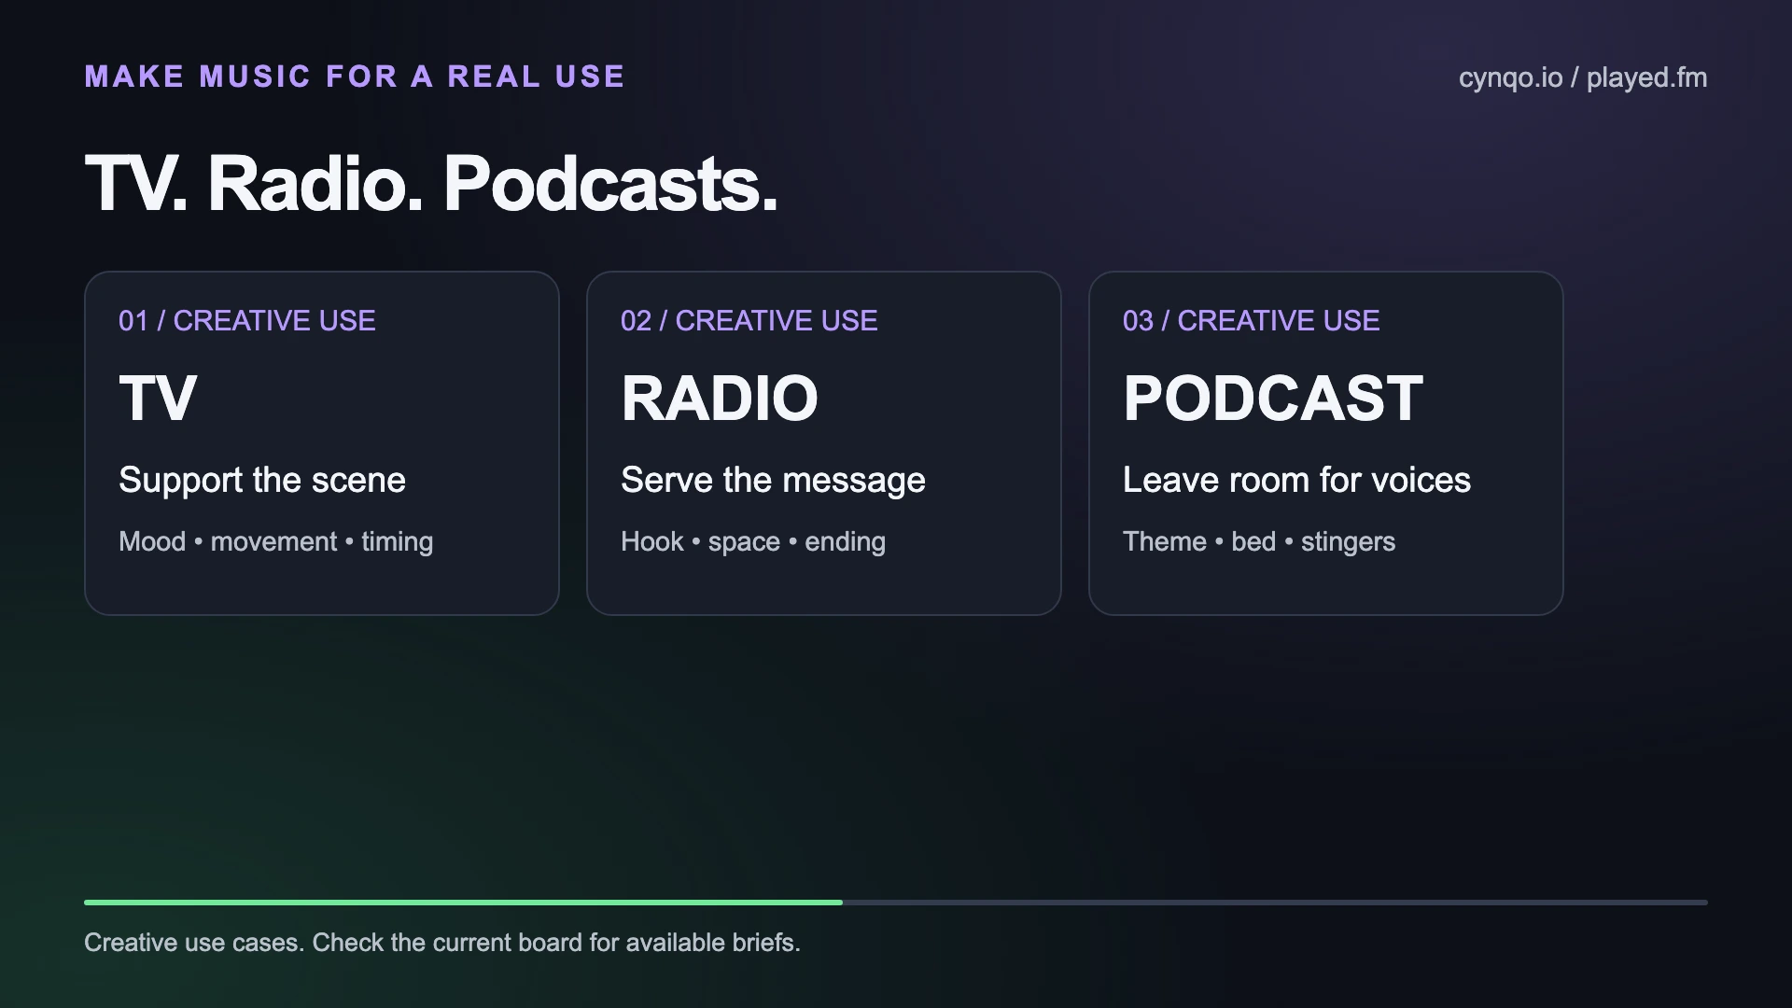The width and height of the screenshot is (1792, 1008).
Task: Click 'Hook • space • ending' text
Action: [x=753, y=541]
